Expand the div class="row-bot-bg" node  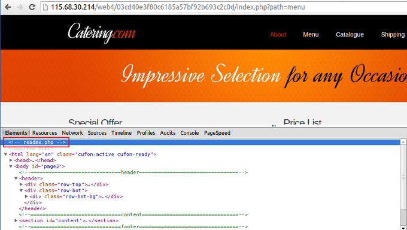26,196
